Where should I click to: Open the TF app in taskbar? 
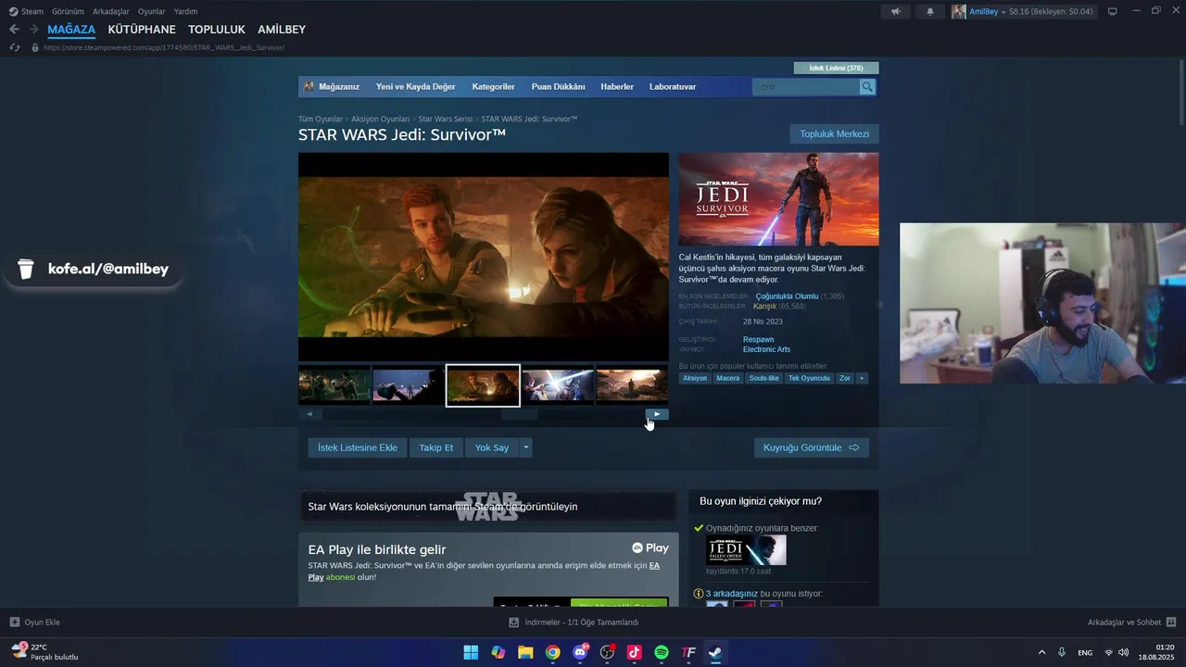(x=688, y=652)
